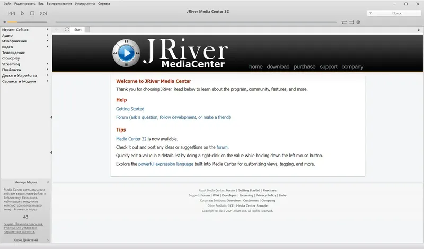Select Сервисы и Модули in sidebar
This screenshot has width=424, height=249.
[x=19, y=81]
